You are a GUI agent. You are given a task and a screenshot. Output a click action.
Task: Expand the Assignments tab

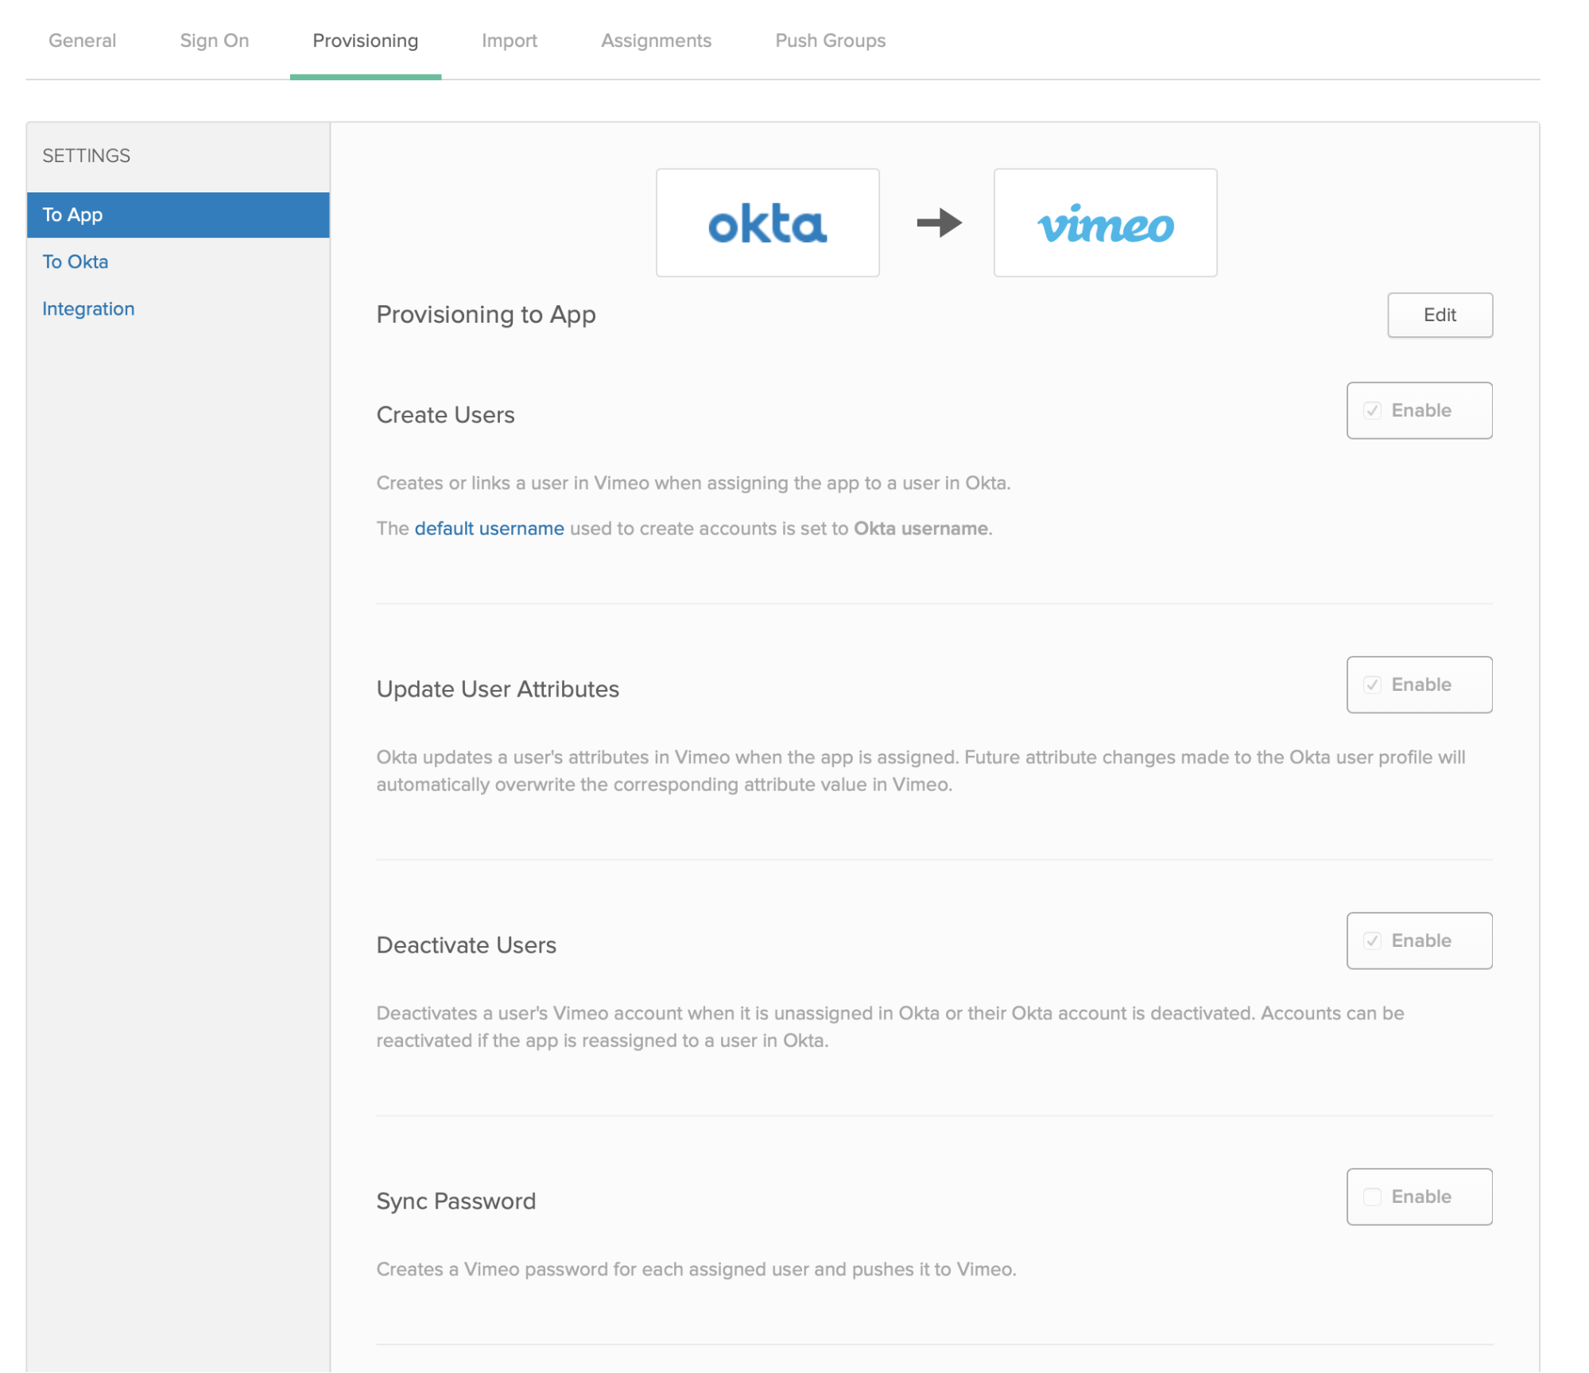click(655, 39)
